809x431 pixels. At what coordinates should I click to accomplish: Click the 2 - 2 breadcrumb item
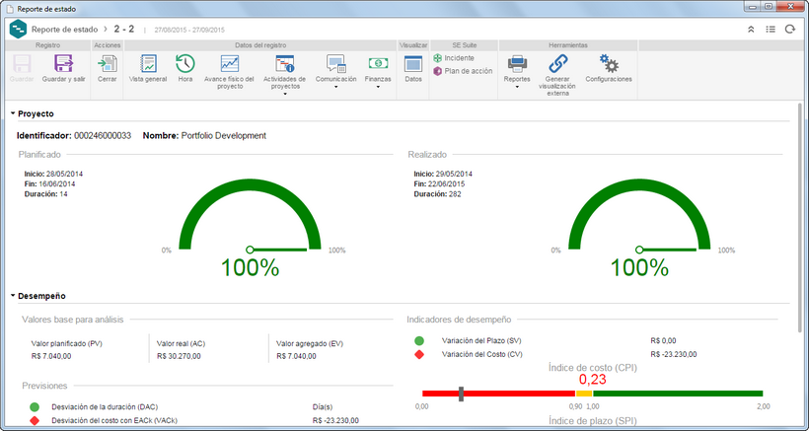coord(124,30)
